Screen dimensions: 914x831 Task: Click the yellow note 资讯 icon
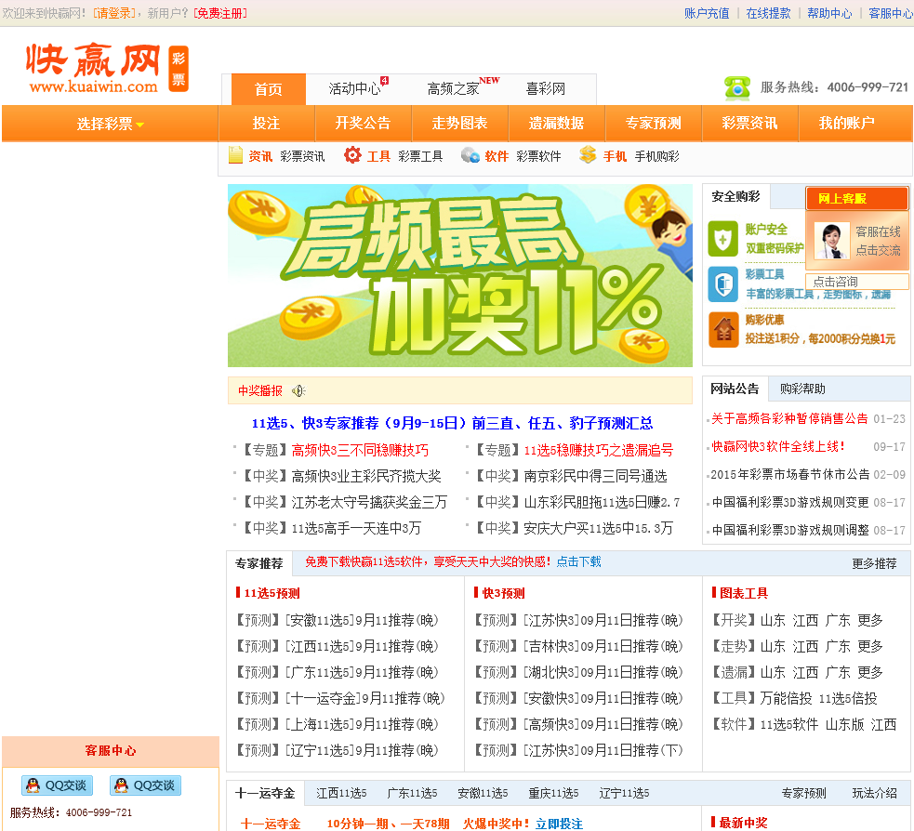(x=235, y=155)
